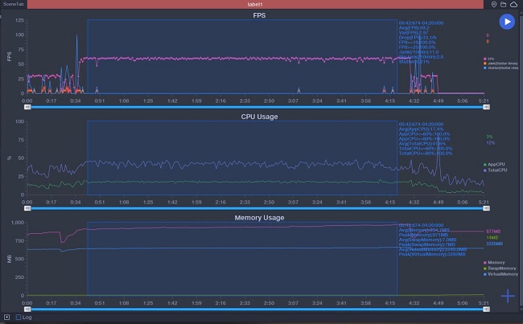Image resolution: width=523 pixels, height=324 pixels.
Task: Click the blue play button
Action: pyautogui.click(x=506, y=22)
